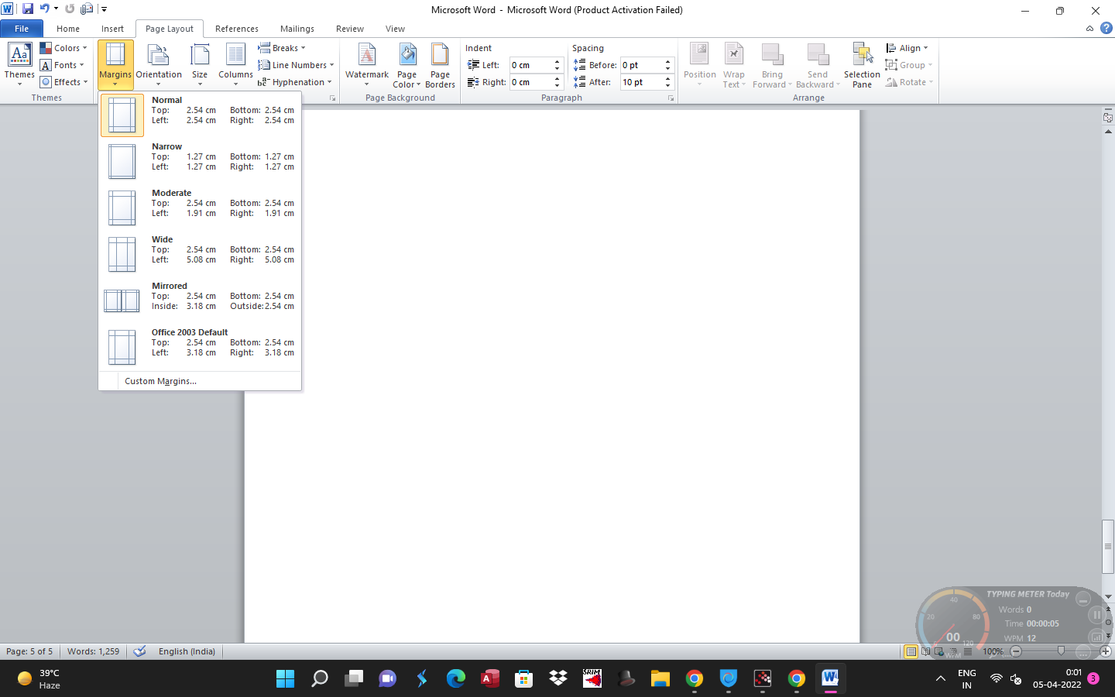
Task: Switch to the References tab
Action: [x=237, y=29]
